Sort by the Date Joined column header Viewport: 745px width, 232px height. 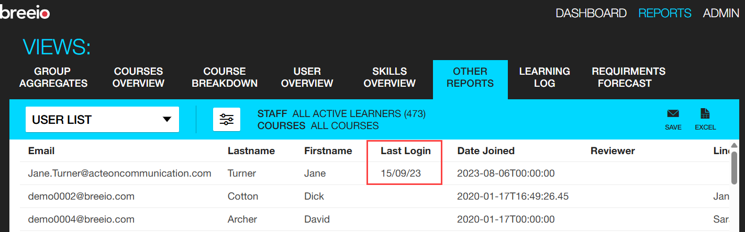[x=486, y=151]
